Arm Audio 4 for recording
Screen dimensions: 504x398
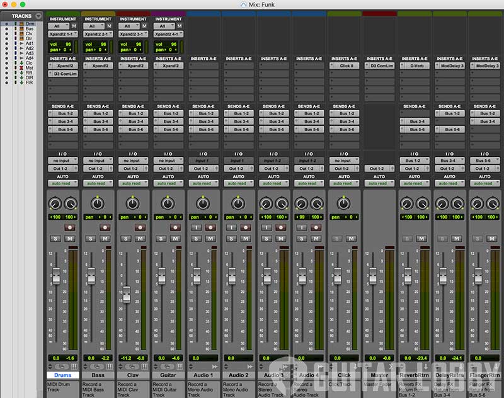[316, 227]
